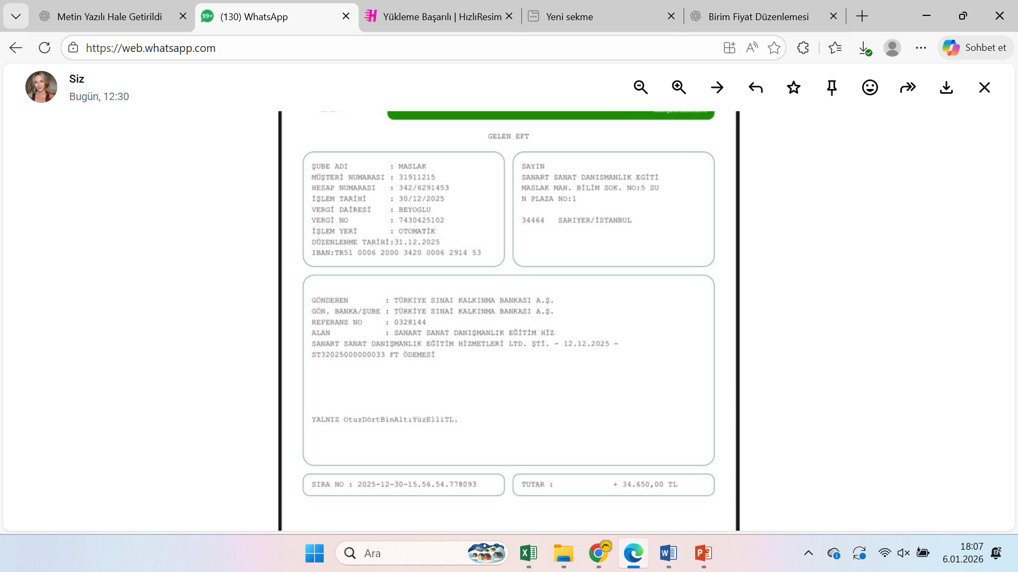Click the muted volume icon
The image size is (1018, 572).
[903, 553]
